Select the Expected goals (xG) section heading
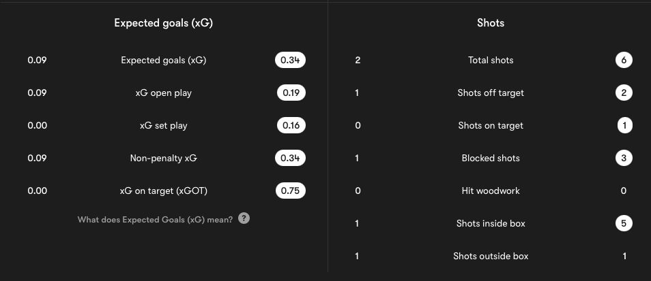Viewport: 651px width, 281px height. [164, 23]
